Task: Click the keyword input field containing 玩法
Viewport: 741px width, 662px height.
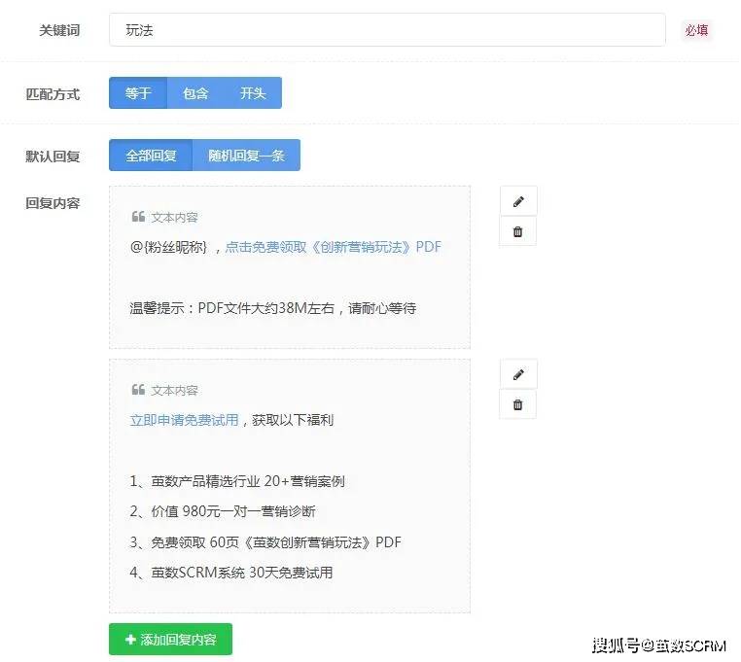Action: pos(386,30)
